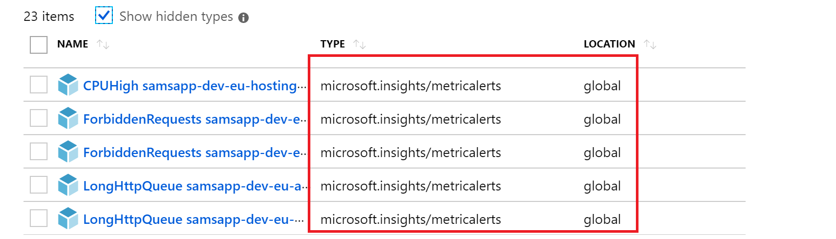Click the NAME column header

(x=73, y=44)
